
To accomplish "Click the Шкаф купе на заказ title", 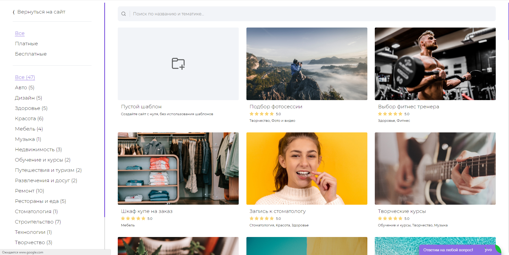I will (147, 211).
